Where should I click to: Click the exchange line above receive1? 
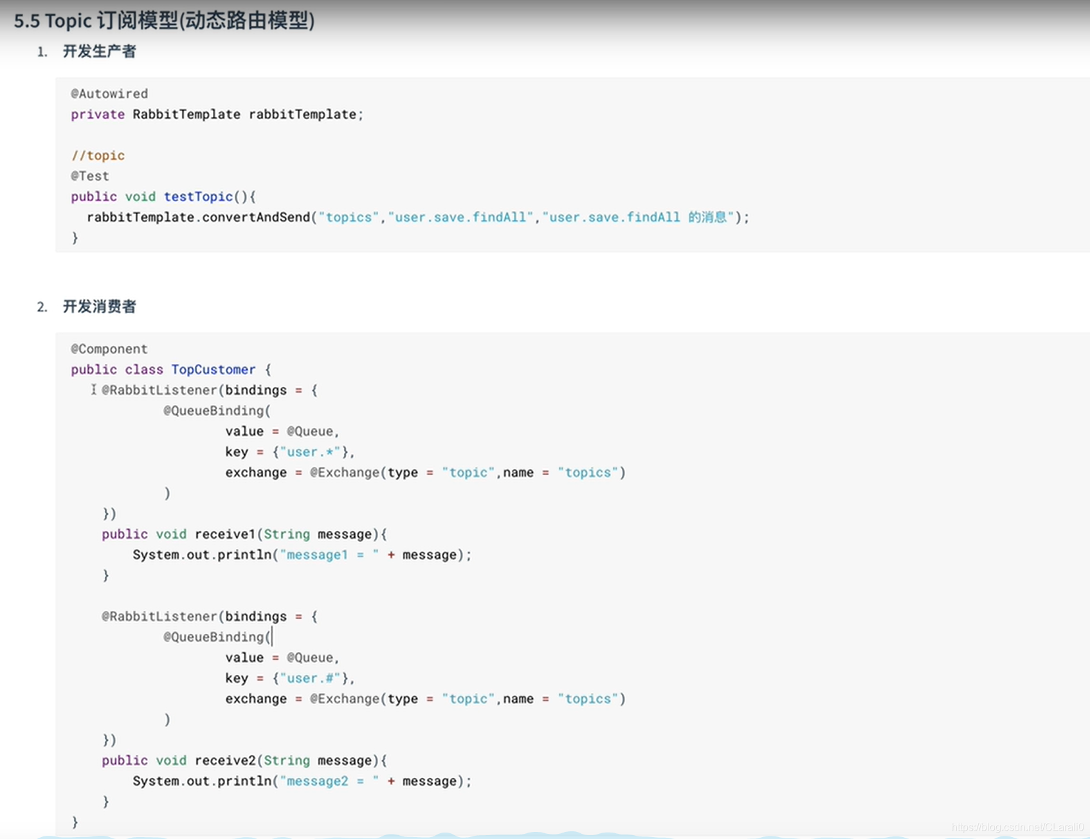pos(426,473)
